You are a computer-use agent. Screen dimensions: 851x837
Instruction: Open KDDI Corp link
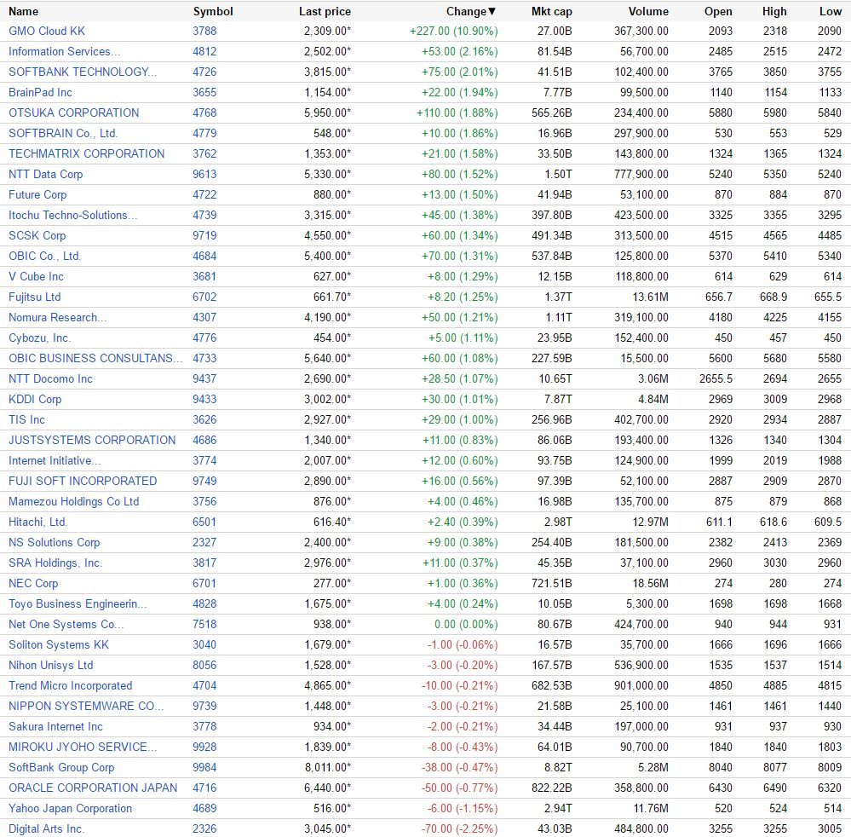pyautogui.click(x=35, y=399)
